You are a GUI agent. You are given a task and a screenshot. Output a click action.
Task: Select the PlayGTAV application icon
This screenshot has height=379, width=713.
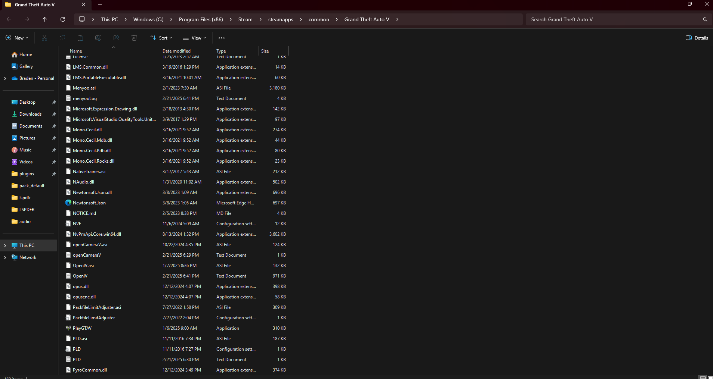point(68,328)
